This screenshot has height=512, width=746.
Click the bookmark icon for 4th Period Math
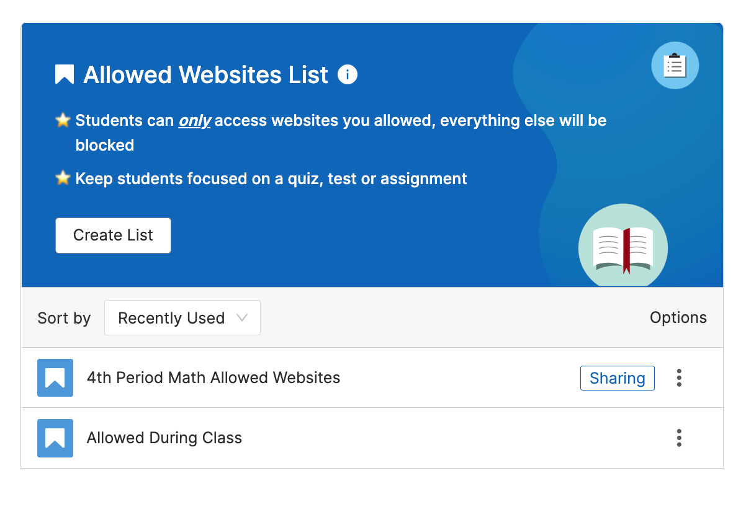click(x=55, y=377)
